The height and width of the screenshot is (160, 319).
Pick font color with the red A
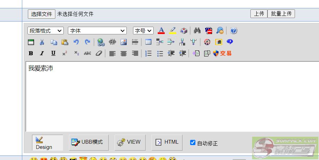(161, 31)
